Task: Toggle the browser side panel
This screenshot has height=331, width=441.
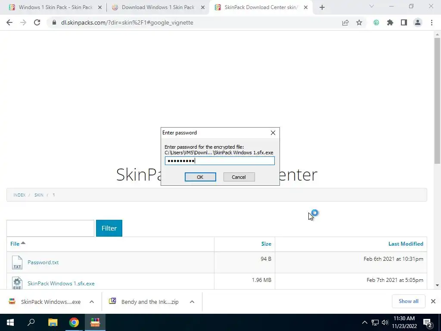Action: 404,22
